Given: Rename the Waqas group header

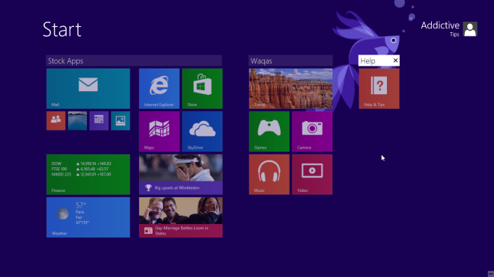Looking at the screenshot, I should click(290, 60).
